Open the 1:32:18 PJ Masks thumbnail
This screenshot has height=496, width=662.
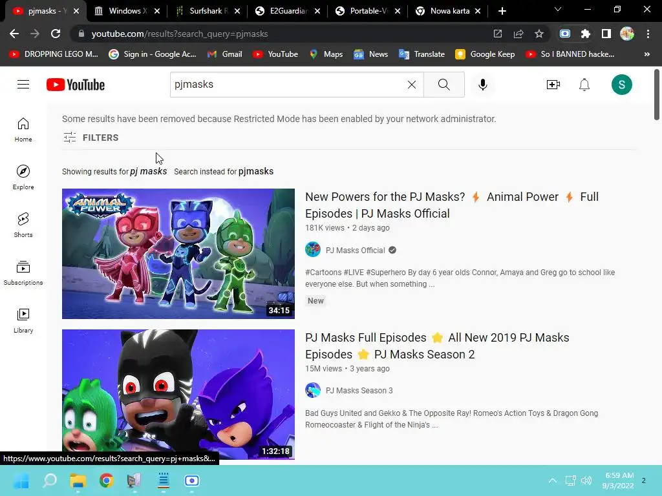[178, 395]
